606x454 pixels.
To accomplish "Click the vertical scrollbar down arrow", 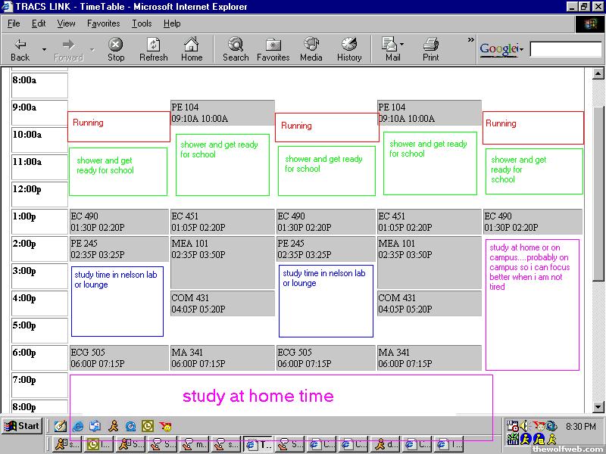I will (x=599, y=406).
